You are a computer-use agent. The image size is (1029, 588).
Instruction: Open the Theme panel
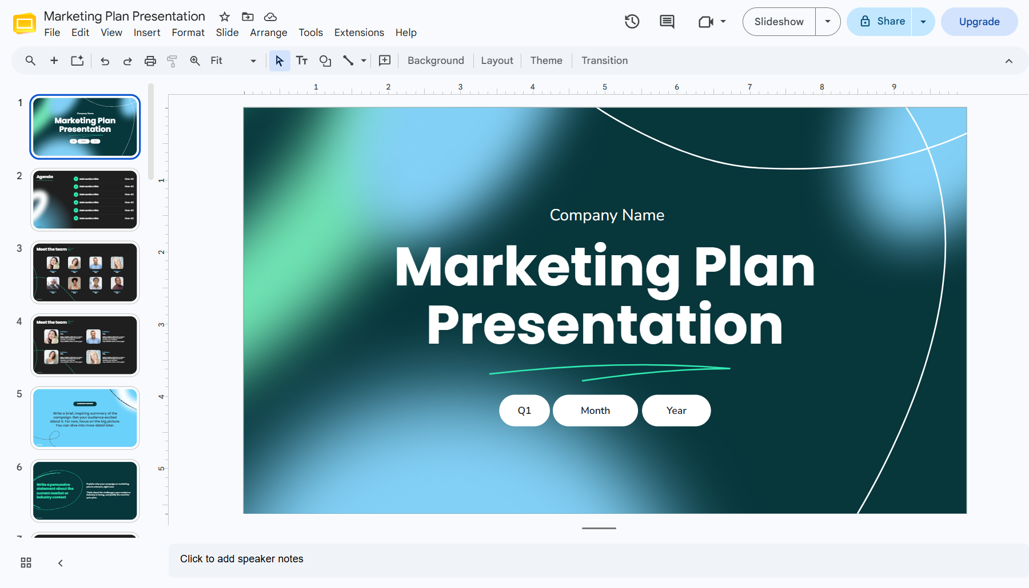point(546,61)
